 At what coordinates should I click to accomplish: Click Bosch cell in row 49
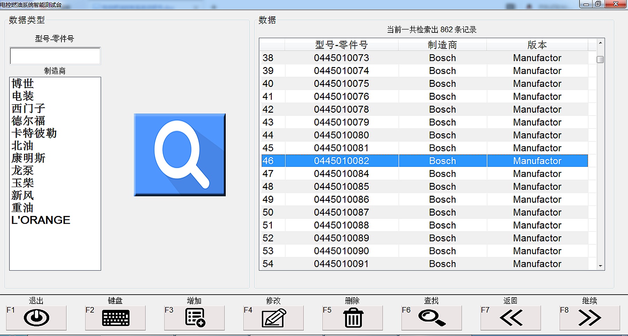point(442,200)
